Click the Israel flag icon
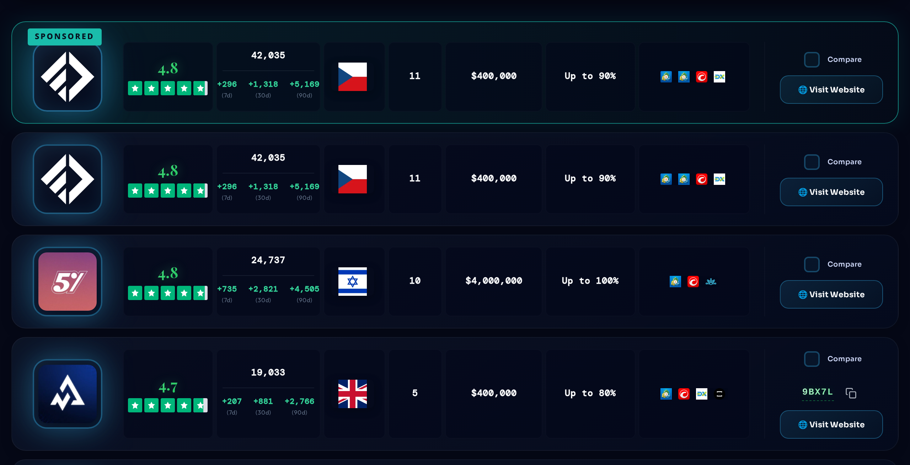This screenshot has width=910, height=465. coord(352,282)
